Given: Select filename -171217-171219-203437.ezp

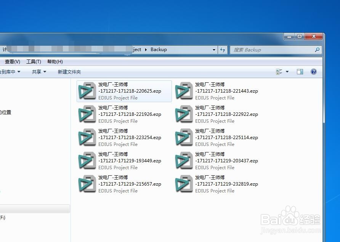Looking at the screenshot, I should click(226, 160).
